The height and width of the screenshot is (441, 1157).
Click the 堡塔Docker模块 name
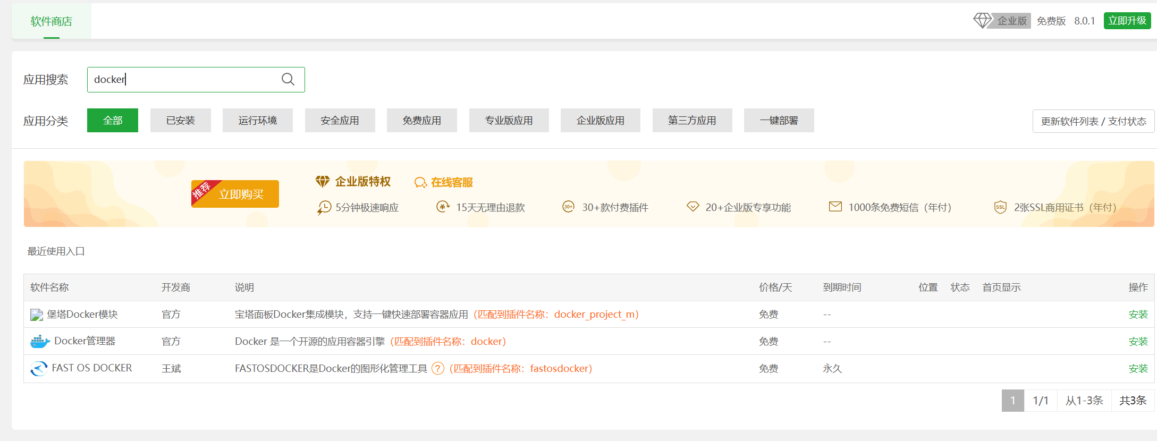(x=82, y=315)
